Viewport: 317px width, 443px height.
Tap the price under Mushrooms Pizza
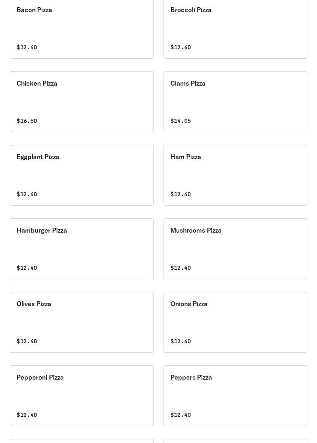pyautogui.click(x=181, y=268)
